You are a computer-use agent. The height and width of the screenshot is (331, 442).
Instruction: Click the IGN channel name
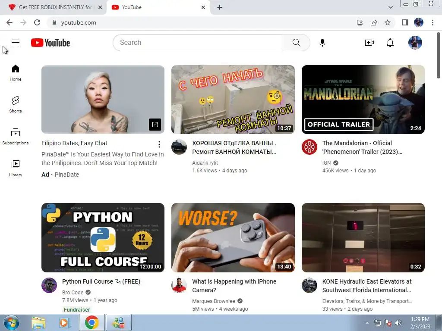(326, 162)
